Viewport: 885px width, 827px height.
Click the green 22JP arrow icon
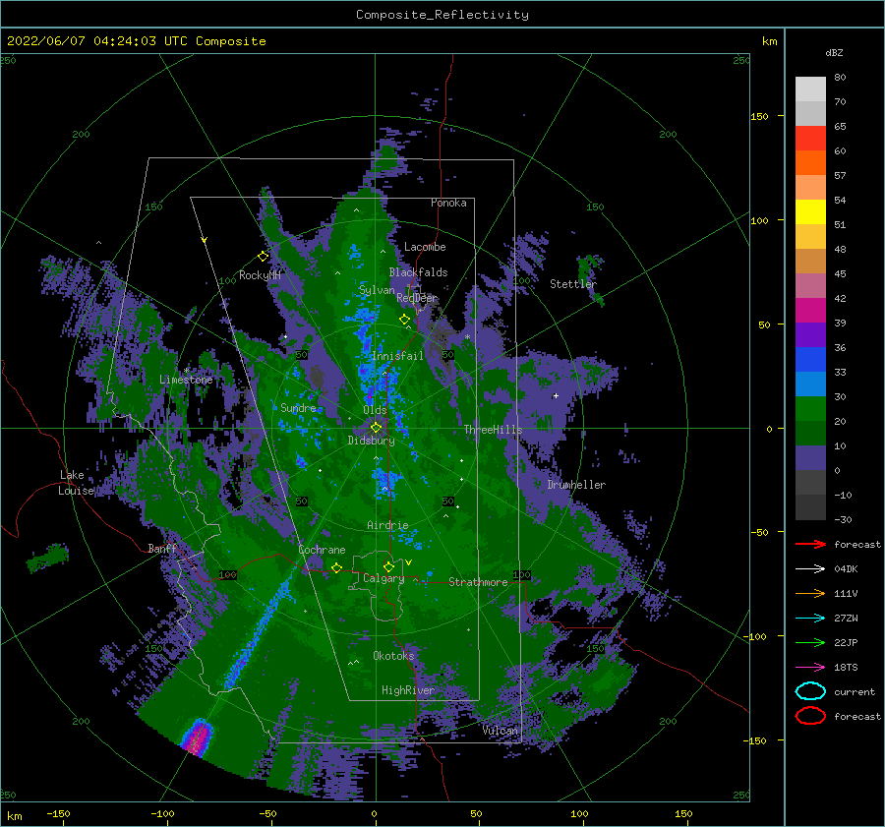point(810,642)
